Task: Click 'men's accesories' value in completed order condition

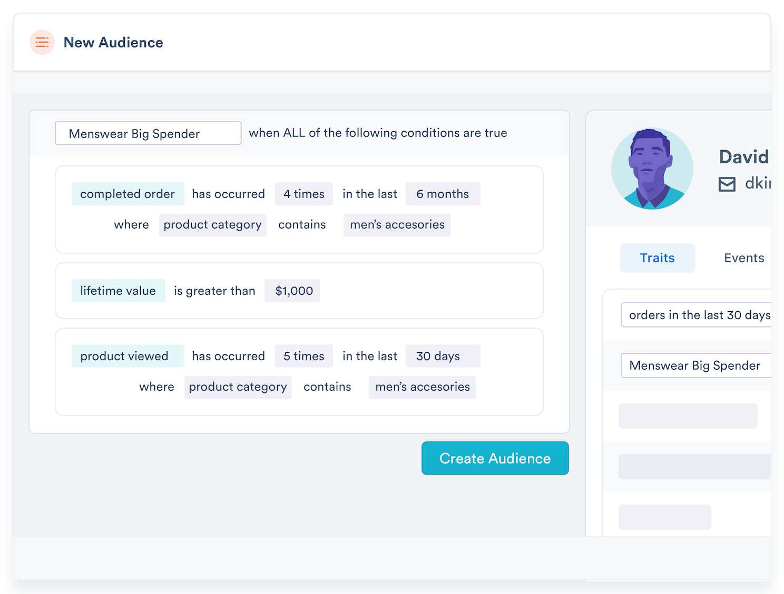Action: click(397, 225)
